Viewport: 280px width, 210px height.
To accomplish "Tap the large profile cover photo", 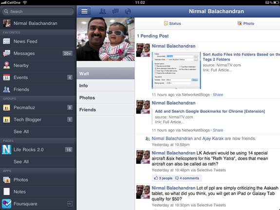I will point(106,39).
